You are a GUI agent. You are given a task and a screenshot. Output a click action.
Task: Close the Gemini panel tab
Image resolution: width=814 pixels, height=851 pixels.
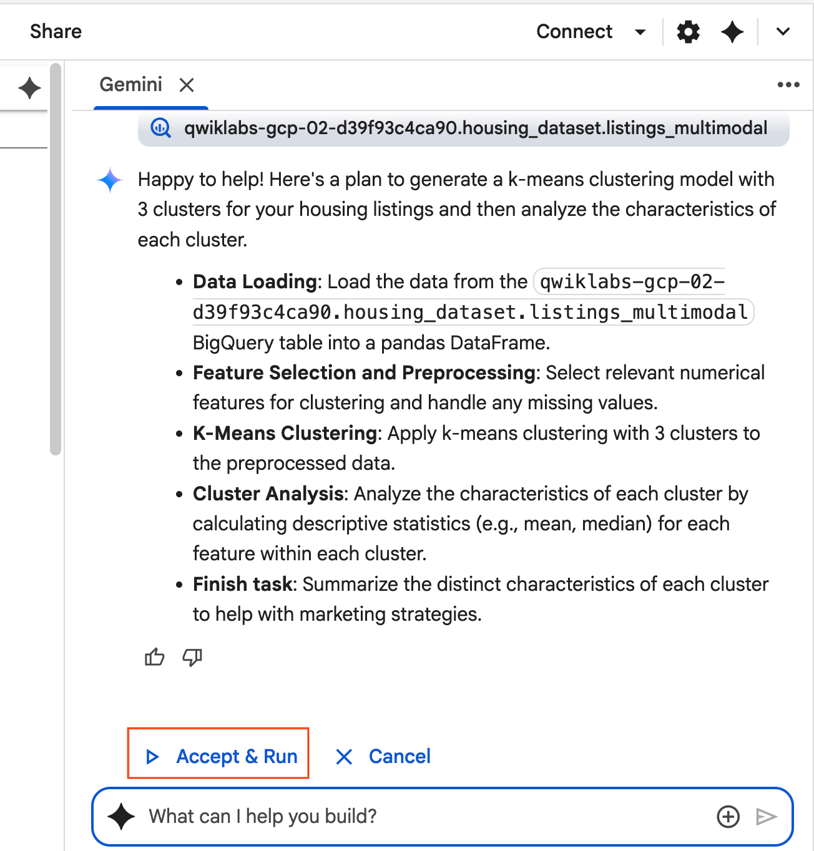pos(187,85)
